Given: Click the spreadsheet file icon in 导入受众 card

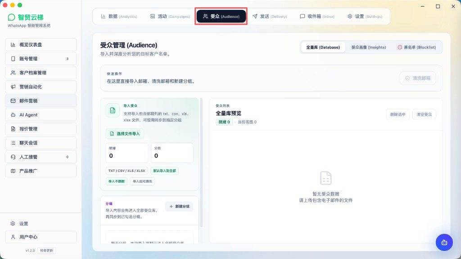Looking at the screenshot, I should pos(113,110).
